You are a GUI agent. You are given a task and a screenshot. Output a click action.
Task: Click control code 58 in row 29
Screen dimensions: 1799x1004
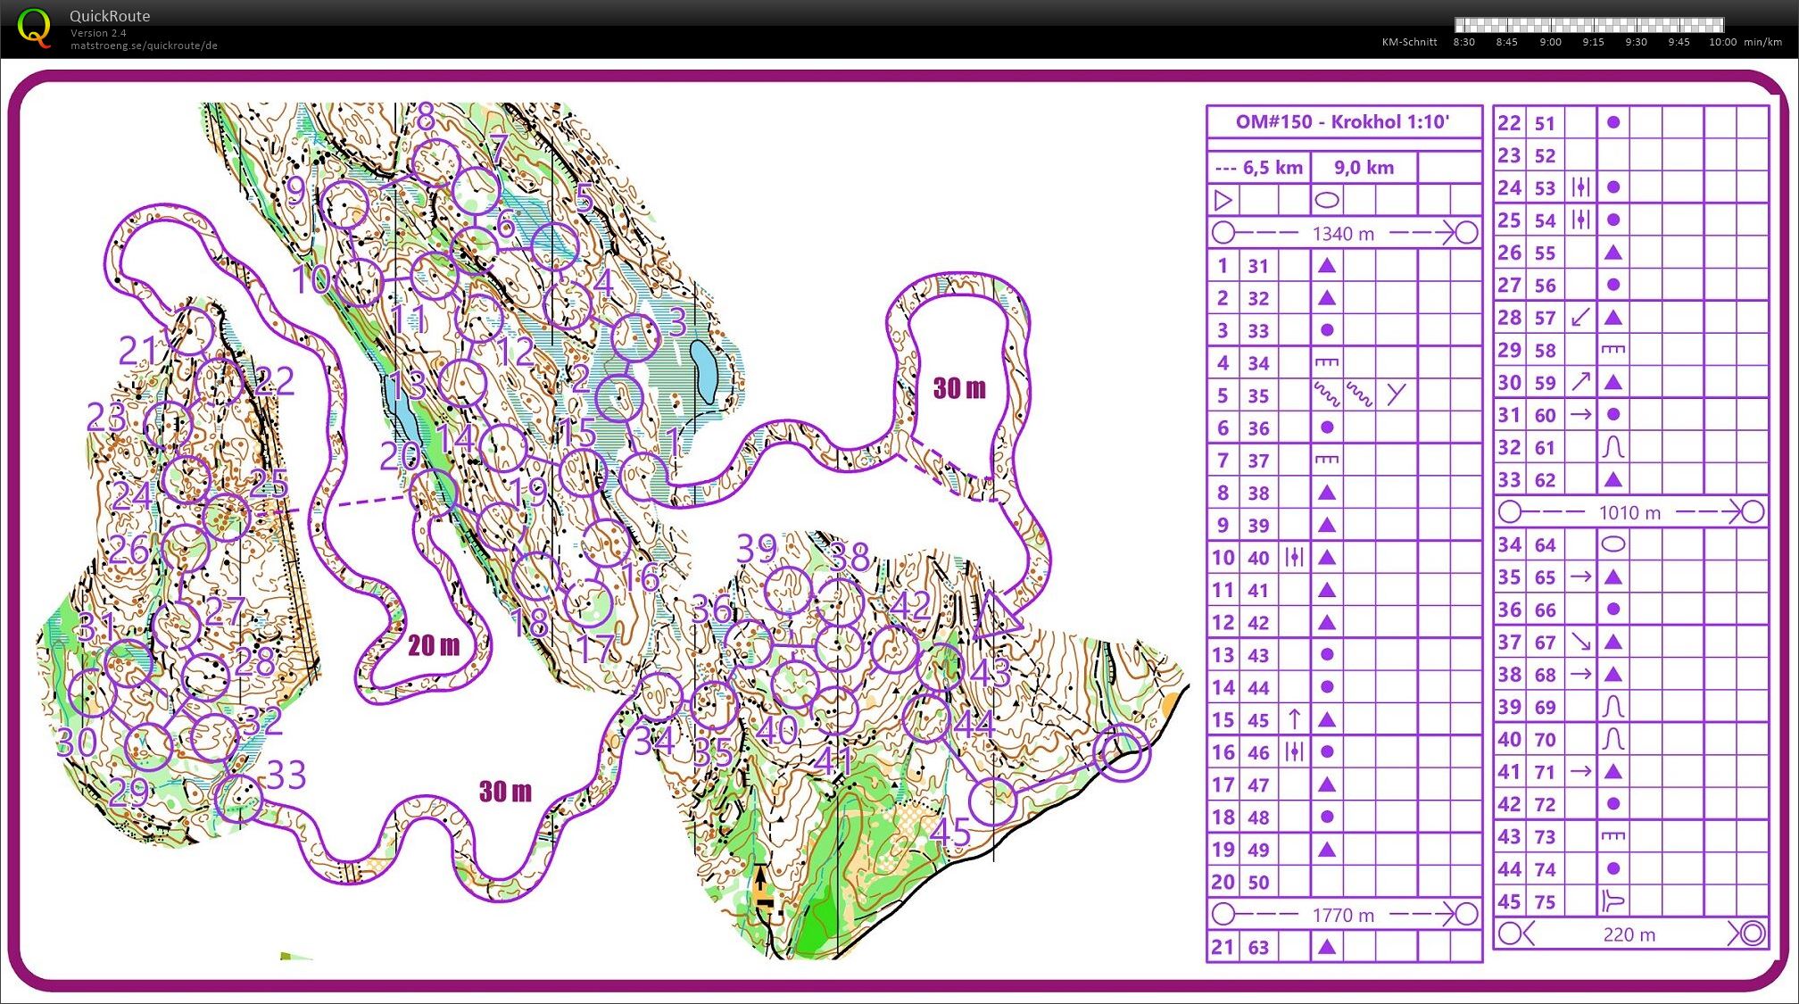(1546, 351)
